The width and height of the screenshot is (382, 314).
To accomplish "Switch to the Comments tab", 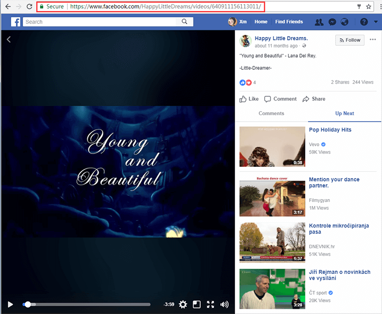I will click(271, 113).
